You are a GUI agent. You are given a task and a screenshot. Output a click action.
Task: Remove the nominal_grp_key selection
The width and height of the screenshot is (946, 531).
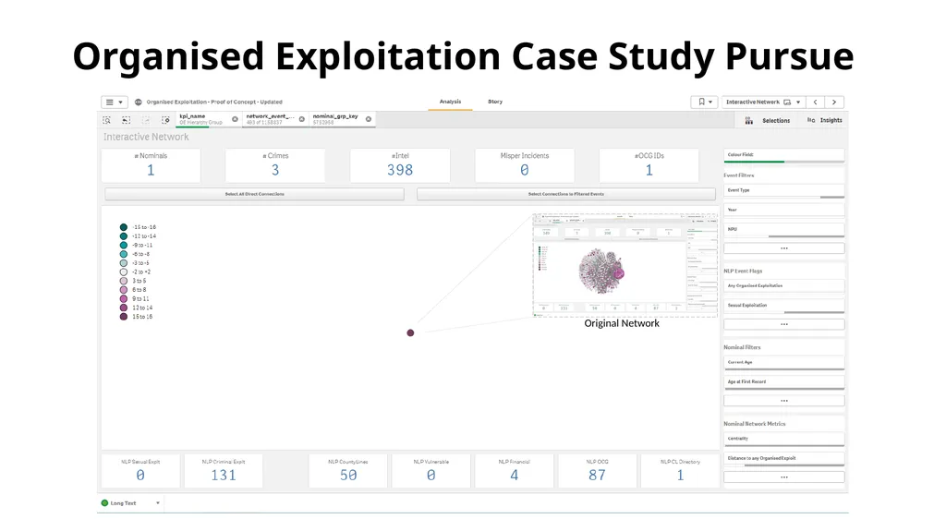368,119
